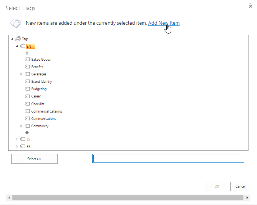
Task: Select the Beverages term
Action: coord(39,74)
